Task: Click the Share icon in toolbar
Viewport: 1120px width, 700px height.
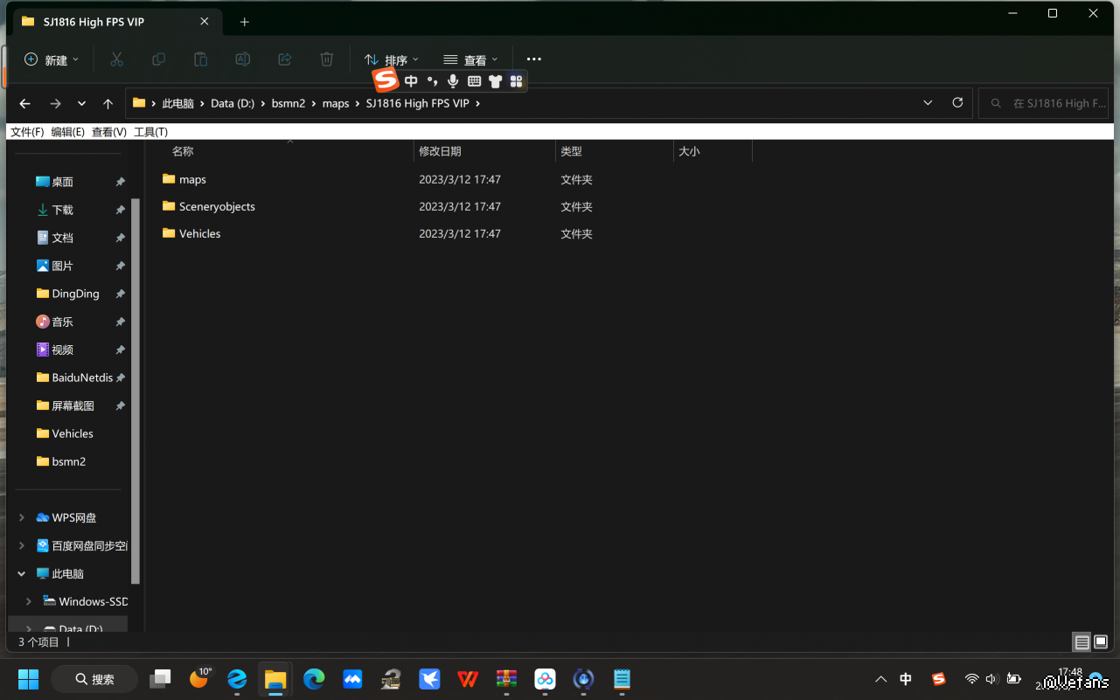Action: point(284,59)
